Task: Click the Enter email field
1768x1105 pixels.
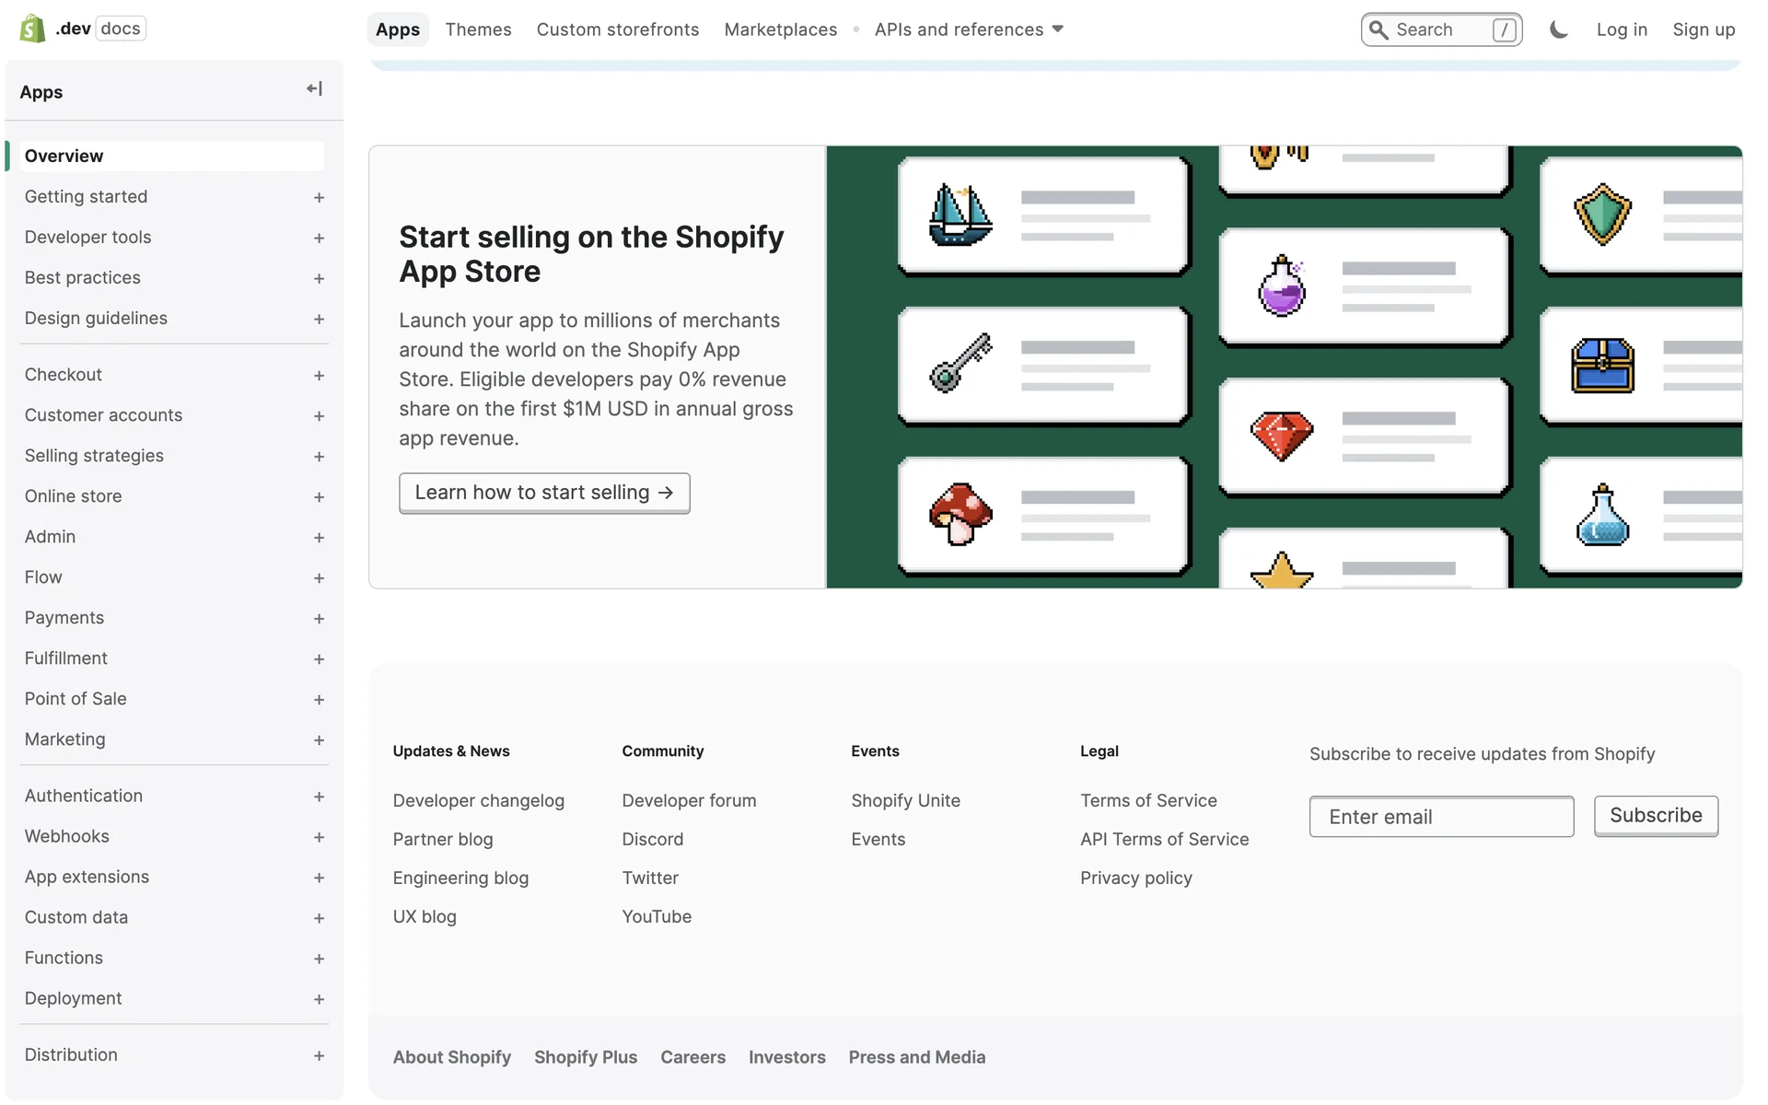Action: [1441, 817]
